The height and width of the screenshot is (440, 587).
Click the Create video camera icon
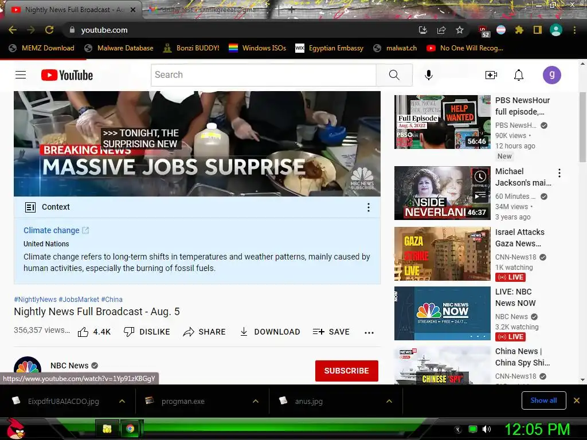491,75
